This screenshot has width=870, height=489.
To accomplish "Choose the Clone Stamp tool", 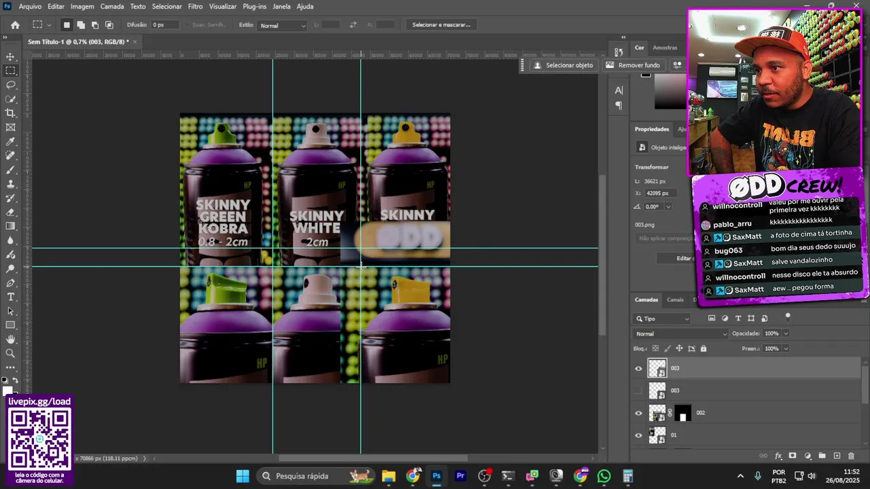I will coord(10,184).
